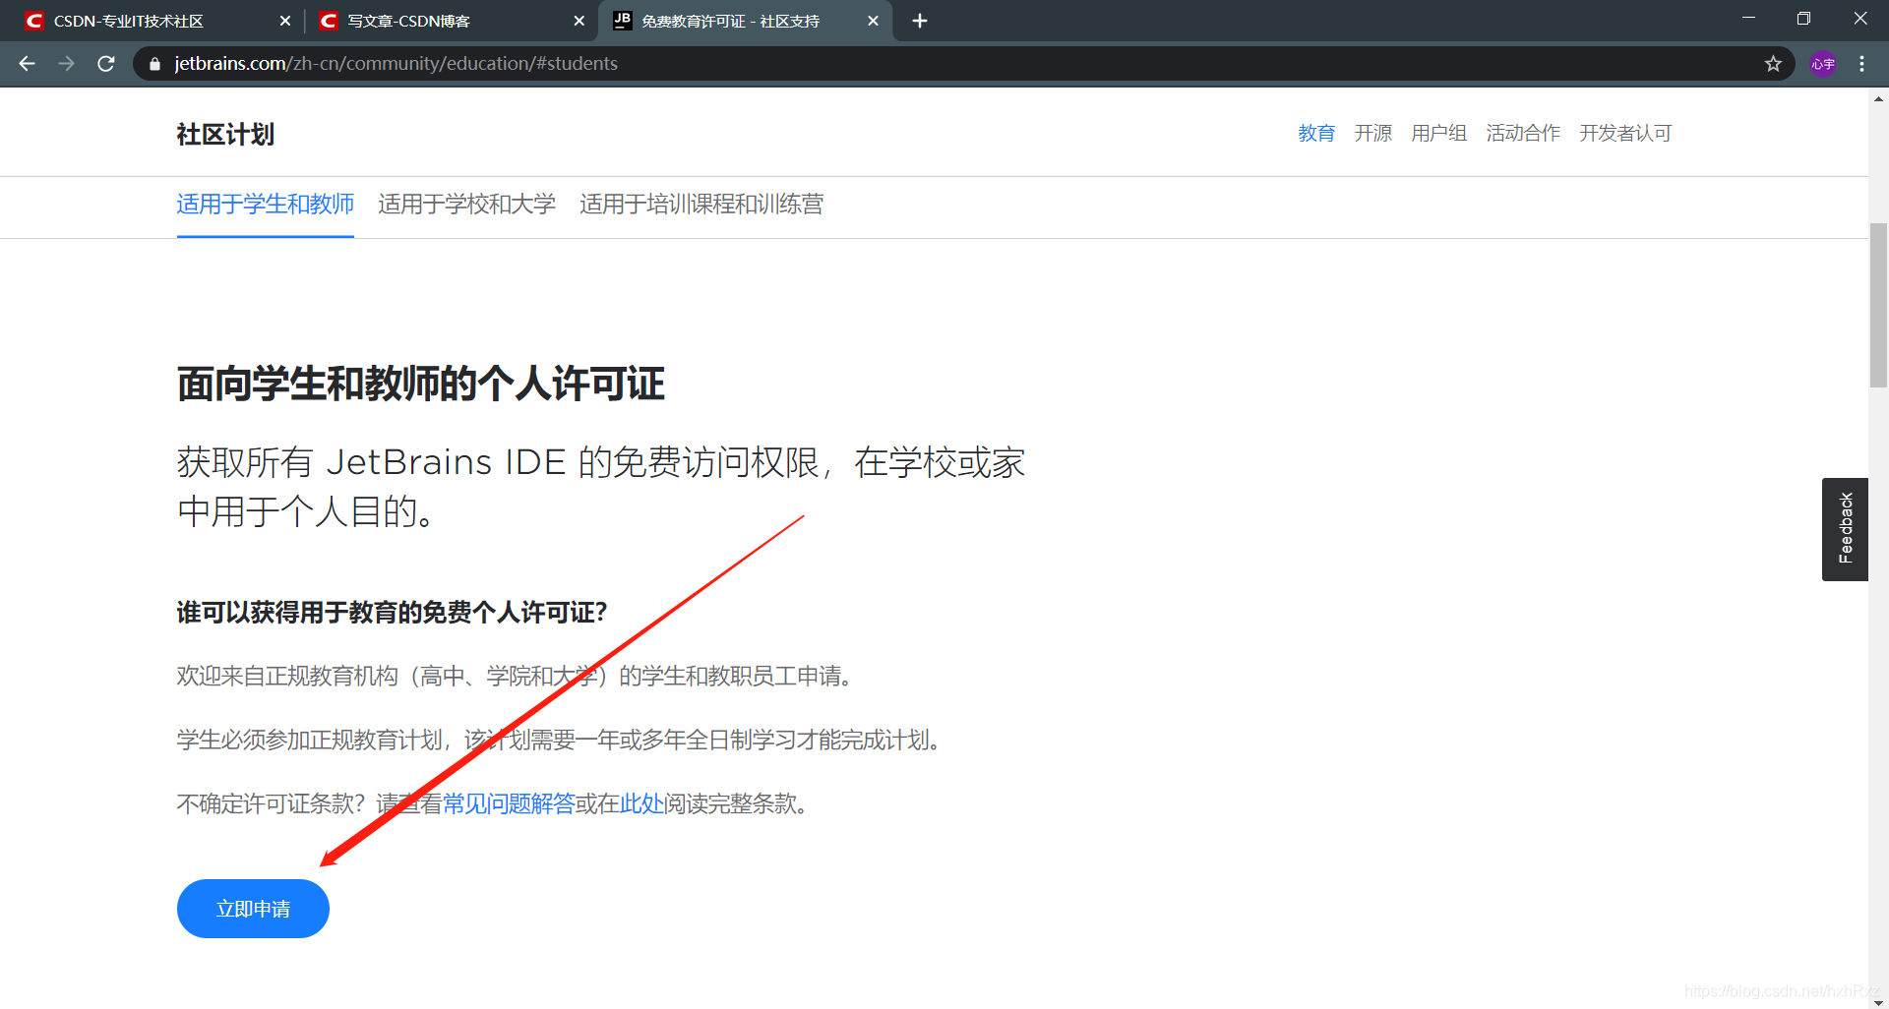Minimize the Chrome window

(1748, 19)
